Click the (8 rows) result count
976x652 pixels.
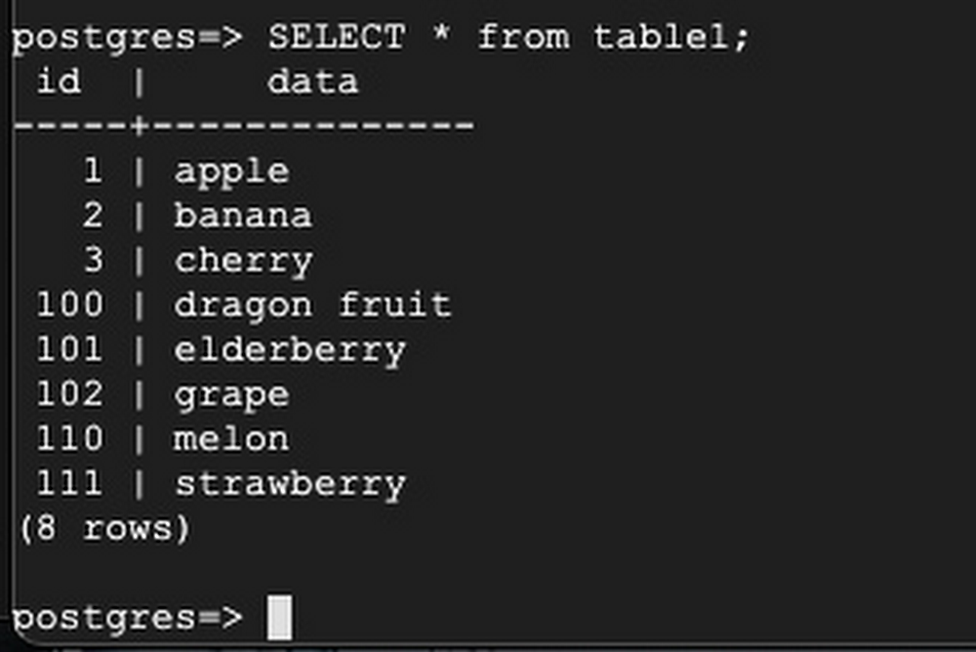(103, 528)
